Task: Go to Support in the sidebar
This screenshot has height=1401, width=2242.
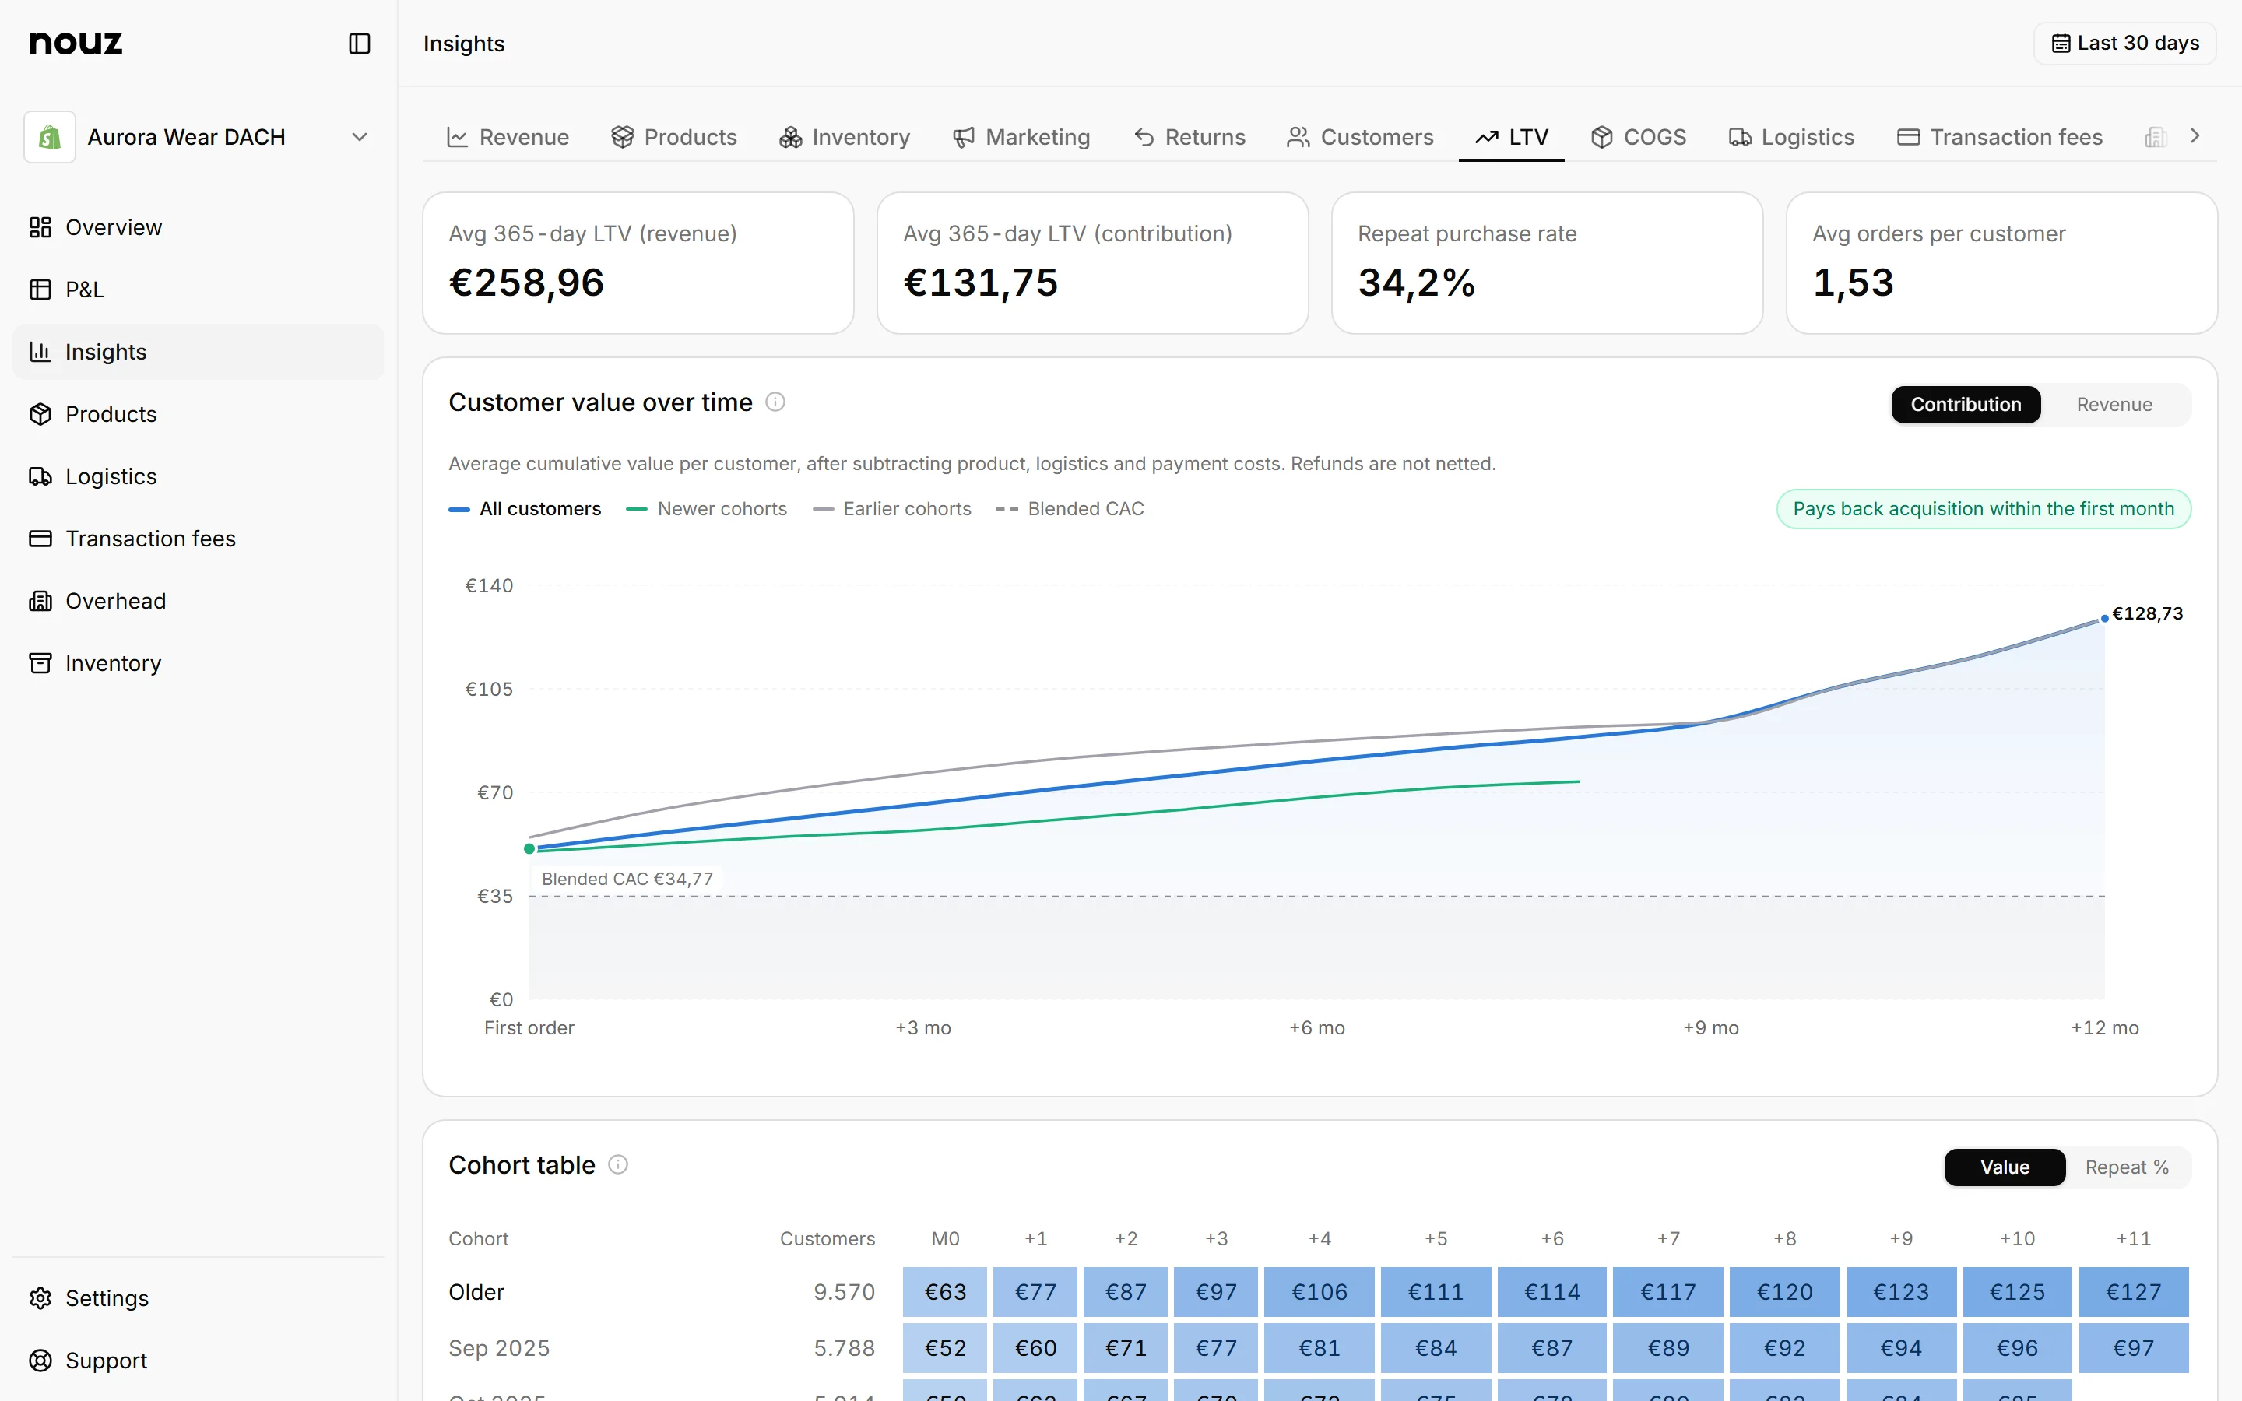Action: tap(199, 1361)
